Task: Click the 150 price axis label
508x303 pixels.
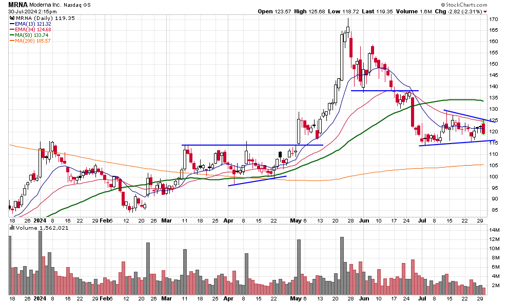Action: click(x=494, y=64)
